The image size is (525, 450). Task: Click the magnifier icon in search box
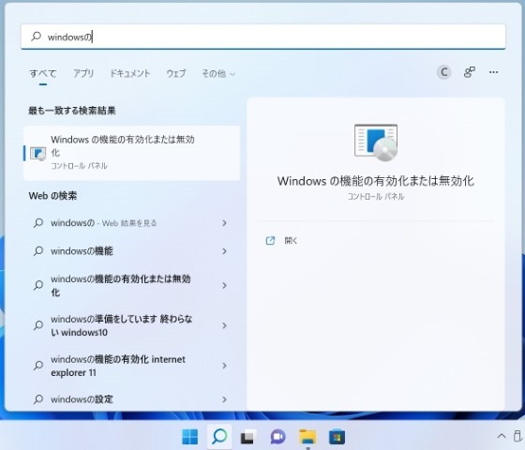tap(36, 37)
